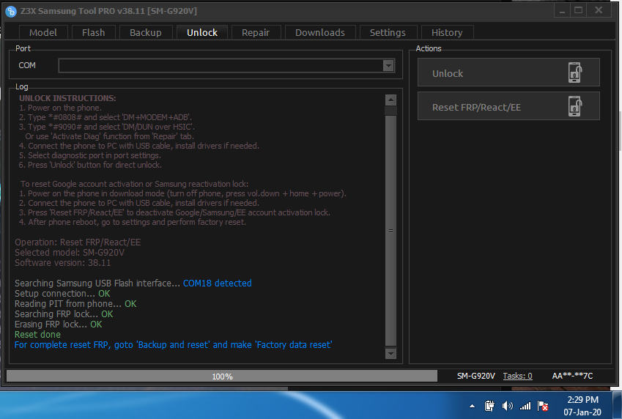Click 'Searching FRP lock... OK' log line
This screenshot has height=419, width=622.
[x=64, y=314]
